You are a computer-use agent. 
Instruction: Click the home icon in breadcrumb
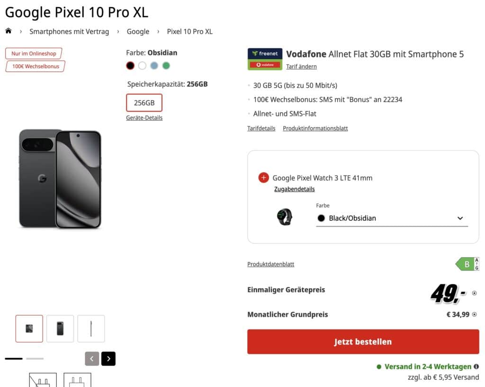8,31
